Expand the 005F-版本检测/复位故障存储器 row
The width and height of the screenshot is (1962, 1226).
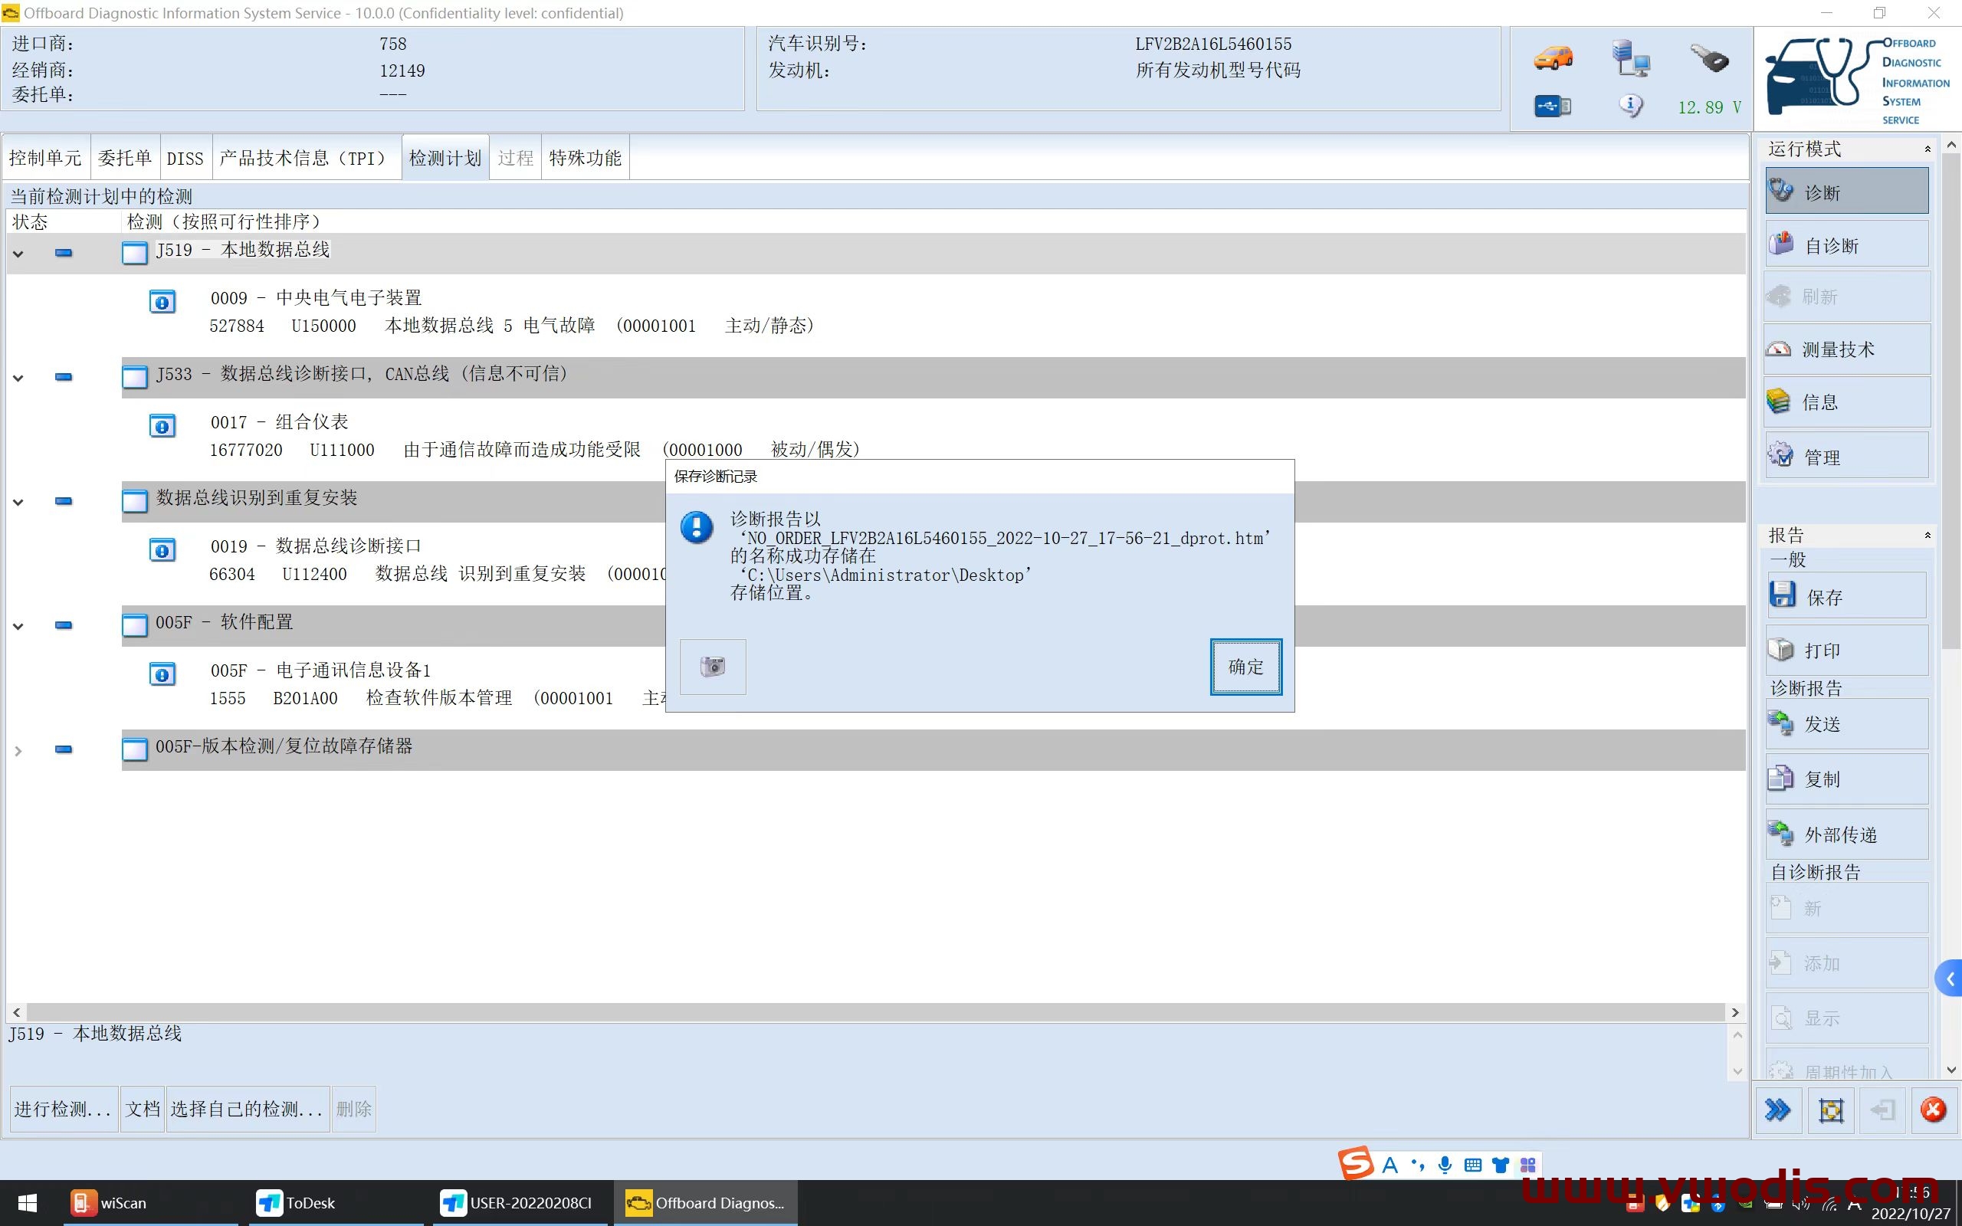(x=18, y=749)
